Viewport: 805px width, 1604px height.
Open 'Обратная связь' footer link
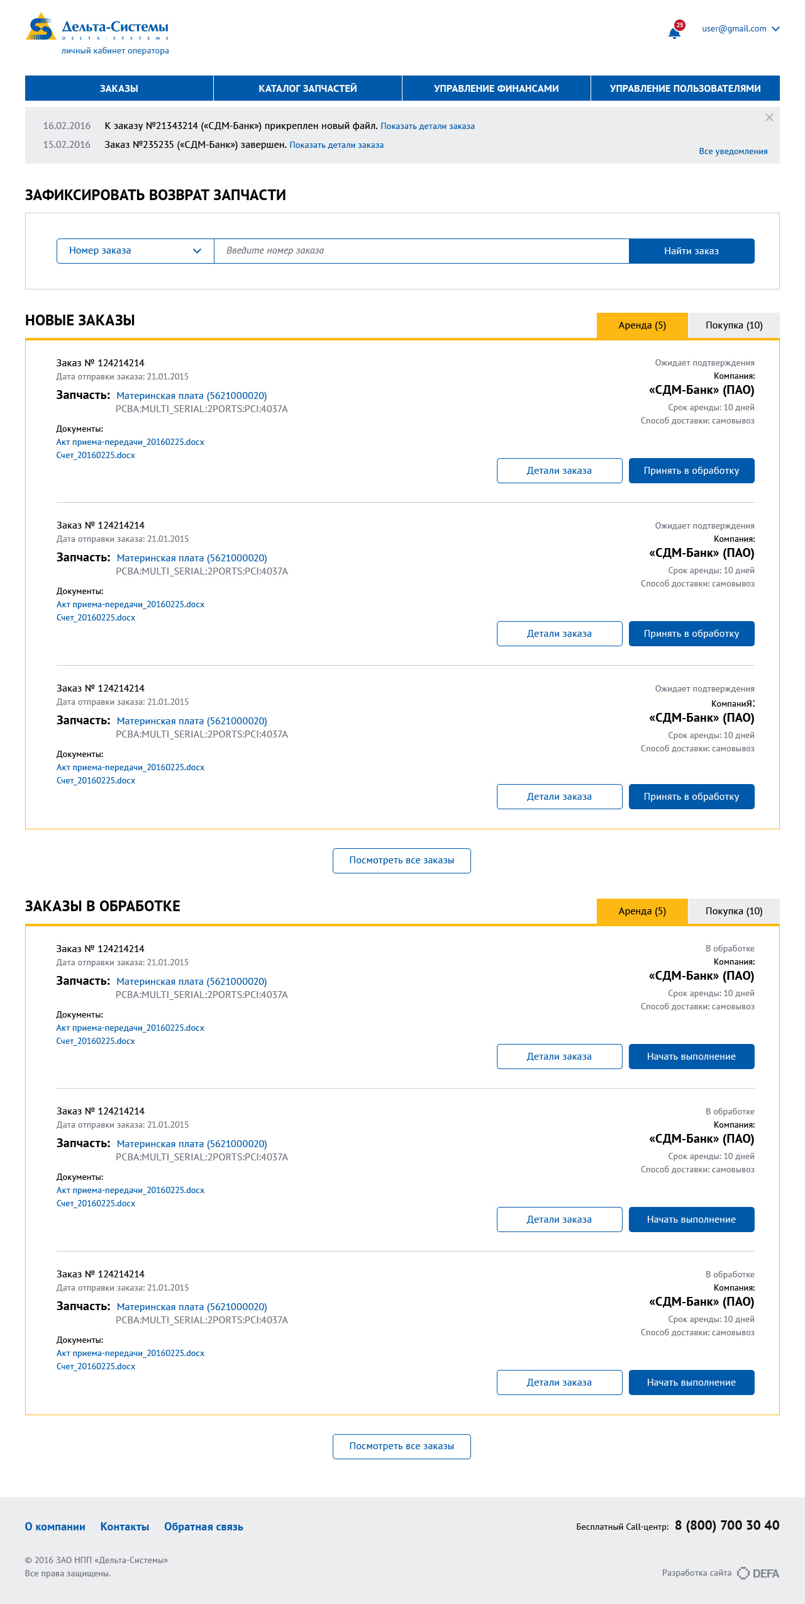click(203, 1527)
